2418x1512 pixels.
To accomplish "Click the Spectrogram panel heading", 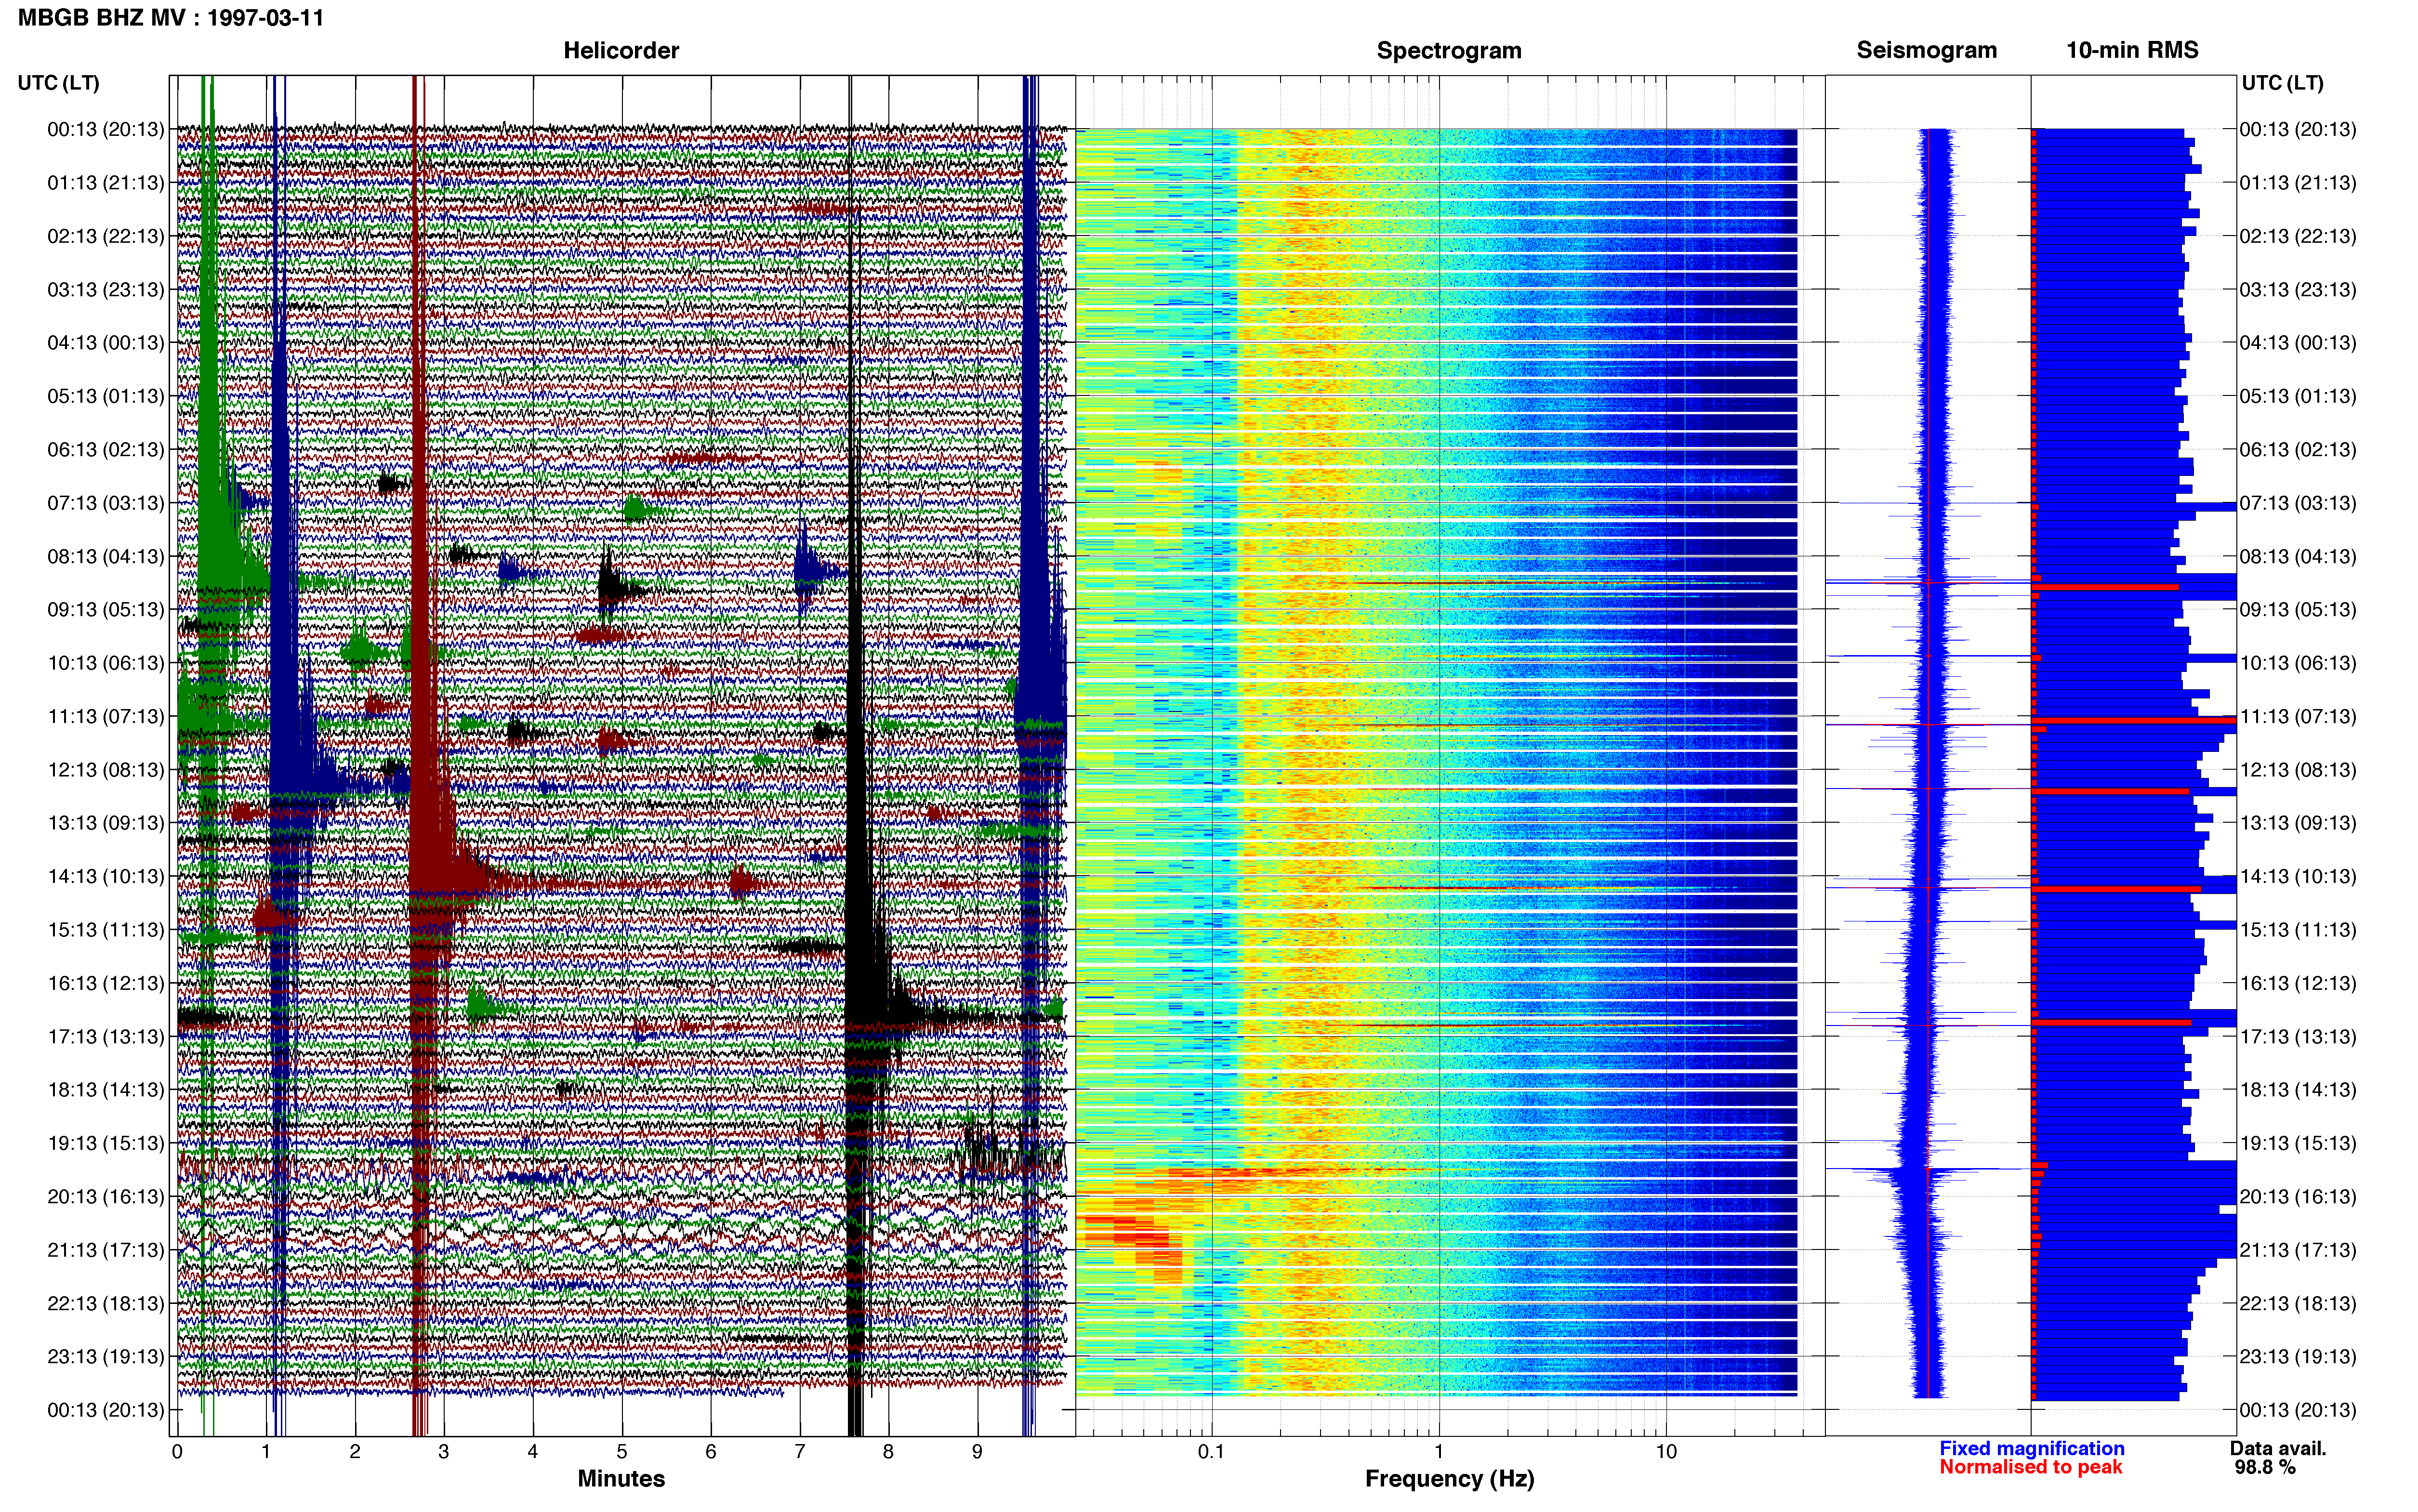I will 1449,50.
